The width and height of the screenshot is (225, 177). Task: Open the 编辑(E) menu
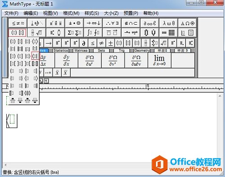coord(31,13)
